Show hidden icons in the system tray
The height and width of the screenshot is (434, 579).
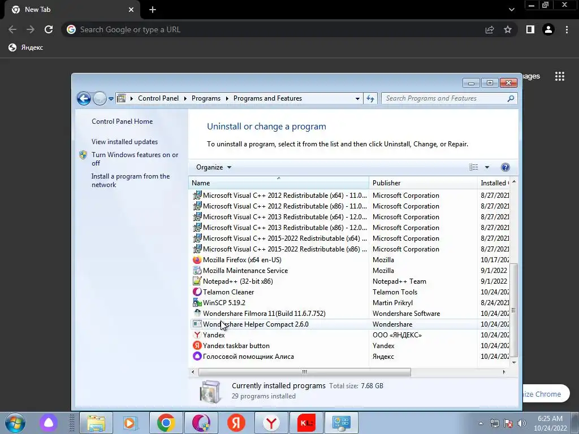point(481,423)
